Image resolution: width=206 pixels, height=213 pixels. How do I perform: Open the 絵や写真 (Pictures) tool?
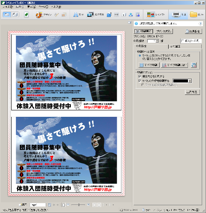click(95, 15)
